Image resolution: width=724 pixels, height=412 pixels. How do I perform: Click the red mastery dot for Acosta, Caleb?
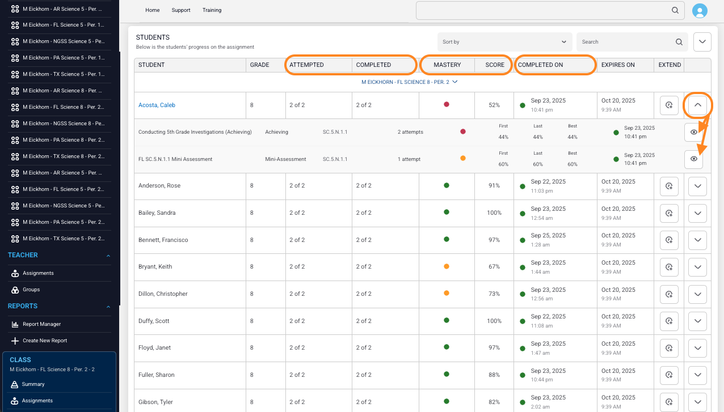tap(447, 104)
